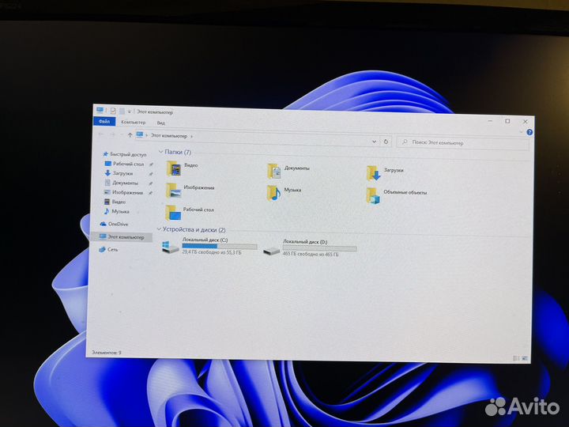
Task: Open the blue Help question mark icon
Action: pyautogui.click(x=529, y=132)
